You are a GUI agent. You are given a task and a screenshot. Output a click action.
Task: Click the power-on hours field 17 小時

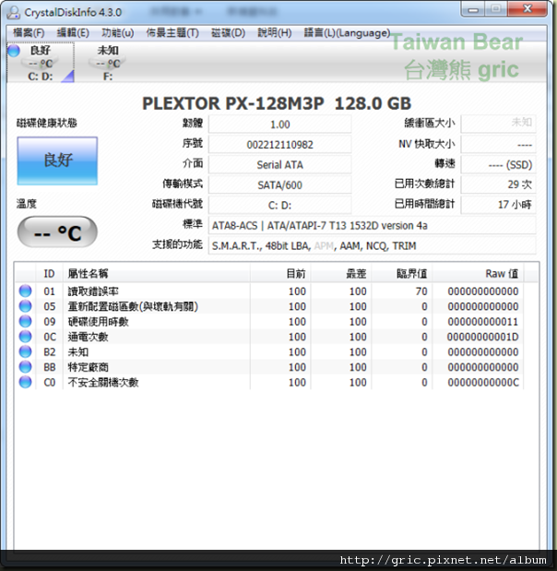click(x=498, y=205)
